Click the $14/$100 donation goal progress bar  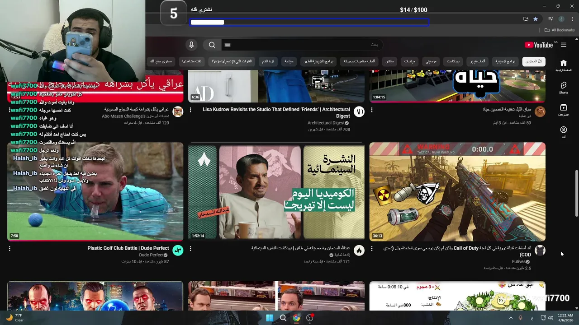tap(309, 22)
